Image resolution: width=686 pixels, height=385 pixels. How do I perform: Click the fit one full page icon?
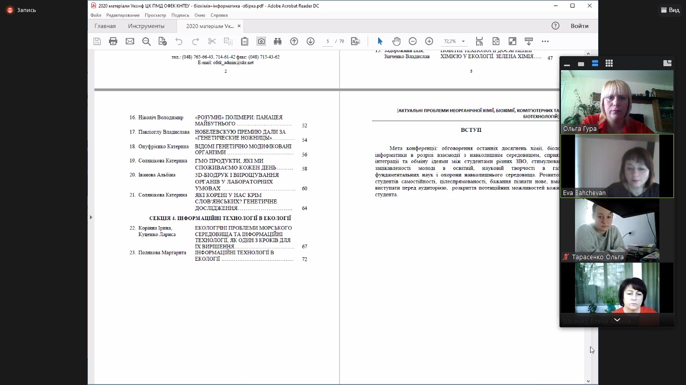tap(496, 41)
